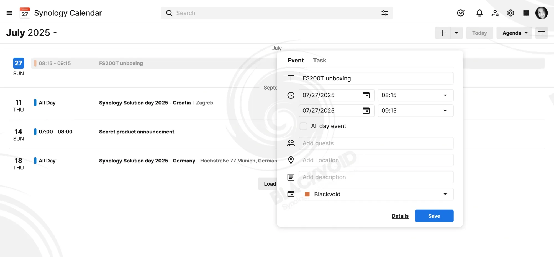Select the date 27 SUN badge
This screenshot has height=257, width=554.
19,63
